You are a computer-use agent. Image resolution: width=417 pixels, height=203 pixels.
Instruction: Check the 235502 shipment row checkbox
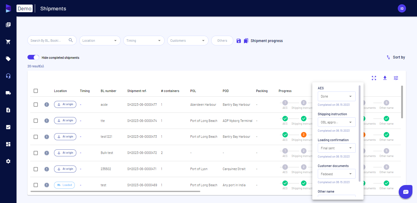(x=36, y=169)
